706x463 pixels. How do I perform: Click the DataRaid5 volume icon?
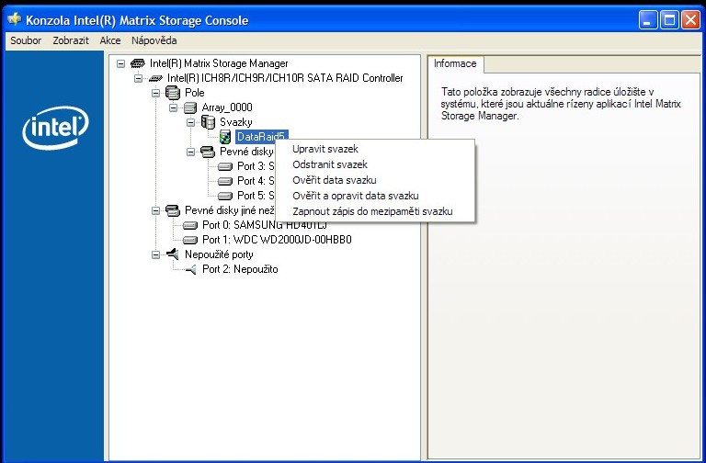click(225, 137)
